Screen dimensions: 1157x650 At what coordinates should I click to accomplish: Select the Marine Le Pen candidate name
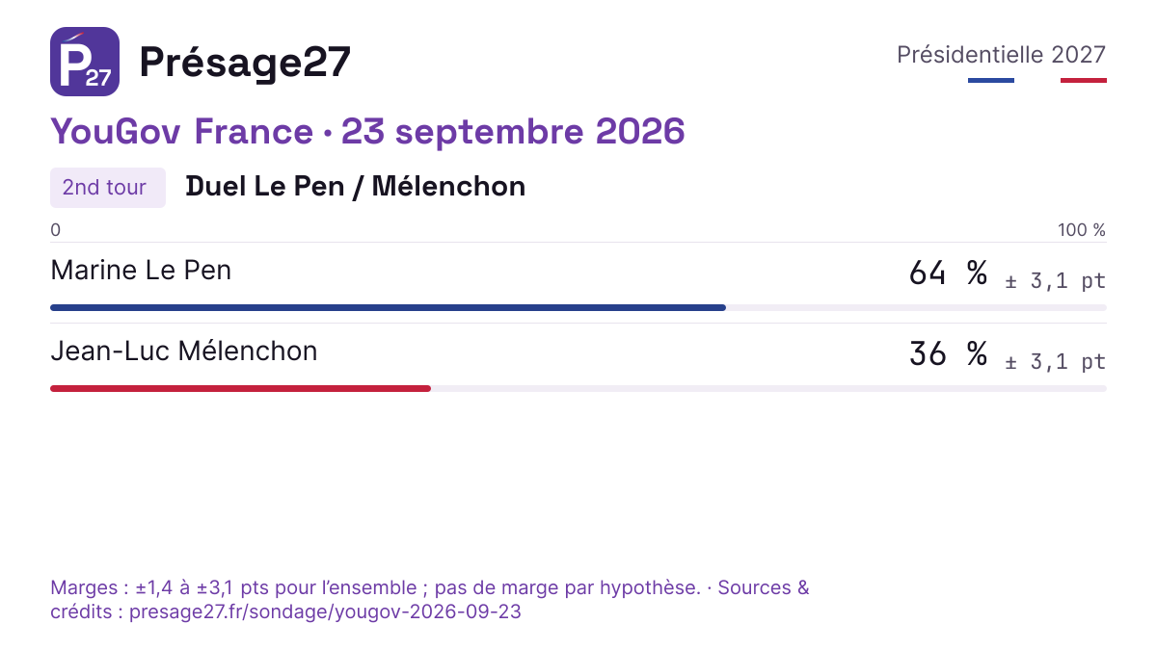[x=141, y=271]
